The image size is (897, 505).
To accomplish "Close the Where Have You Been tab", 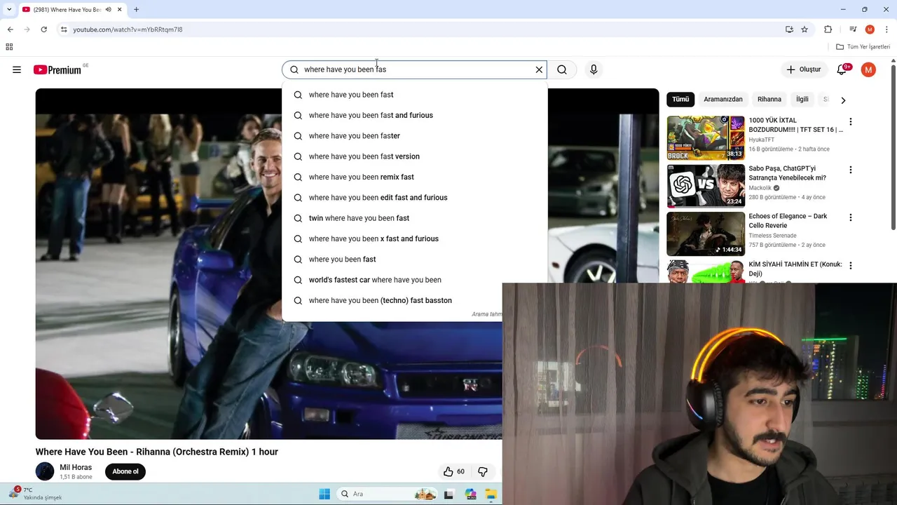I will pos(121,10).
